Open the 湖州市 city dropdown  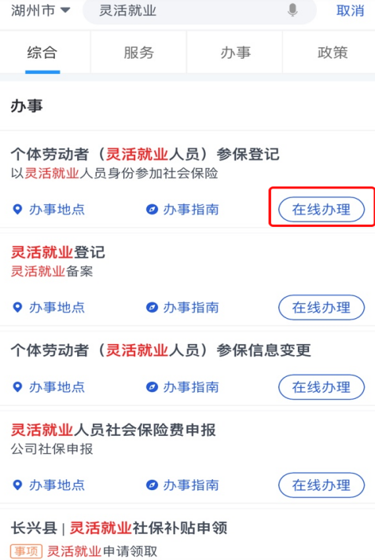click(x=40, y=10)
